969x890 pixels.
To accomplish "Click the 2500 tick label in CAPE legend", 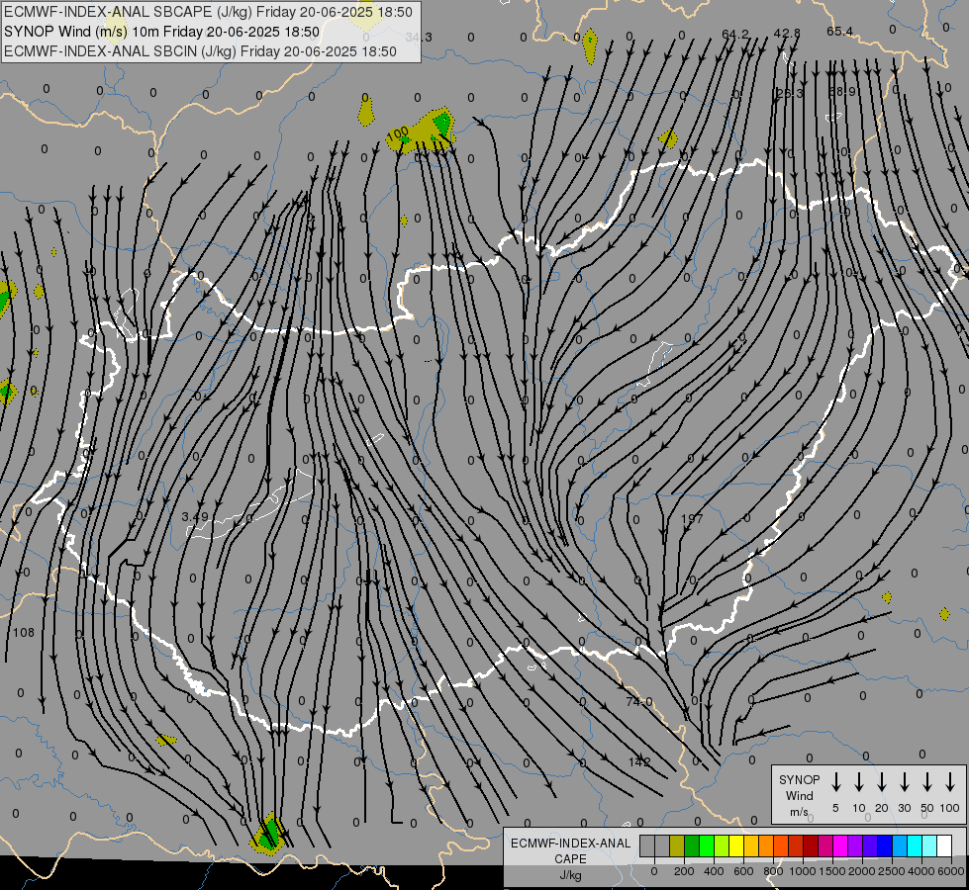I will pos(892,871).
